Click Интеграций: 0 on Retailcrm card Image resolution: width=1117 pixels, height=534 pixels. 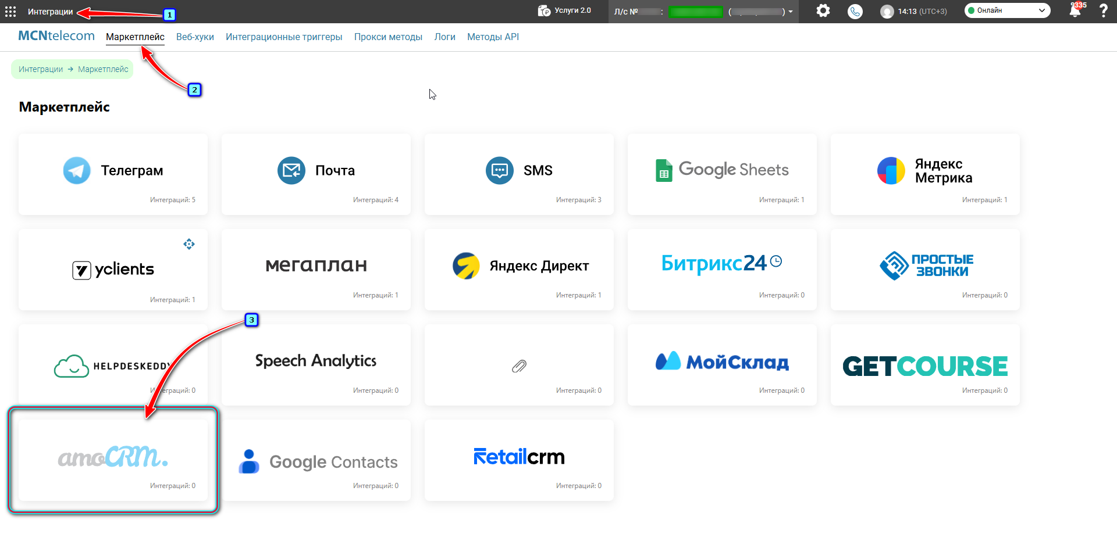pos(579,486)
